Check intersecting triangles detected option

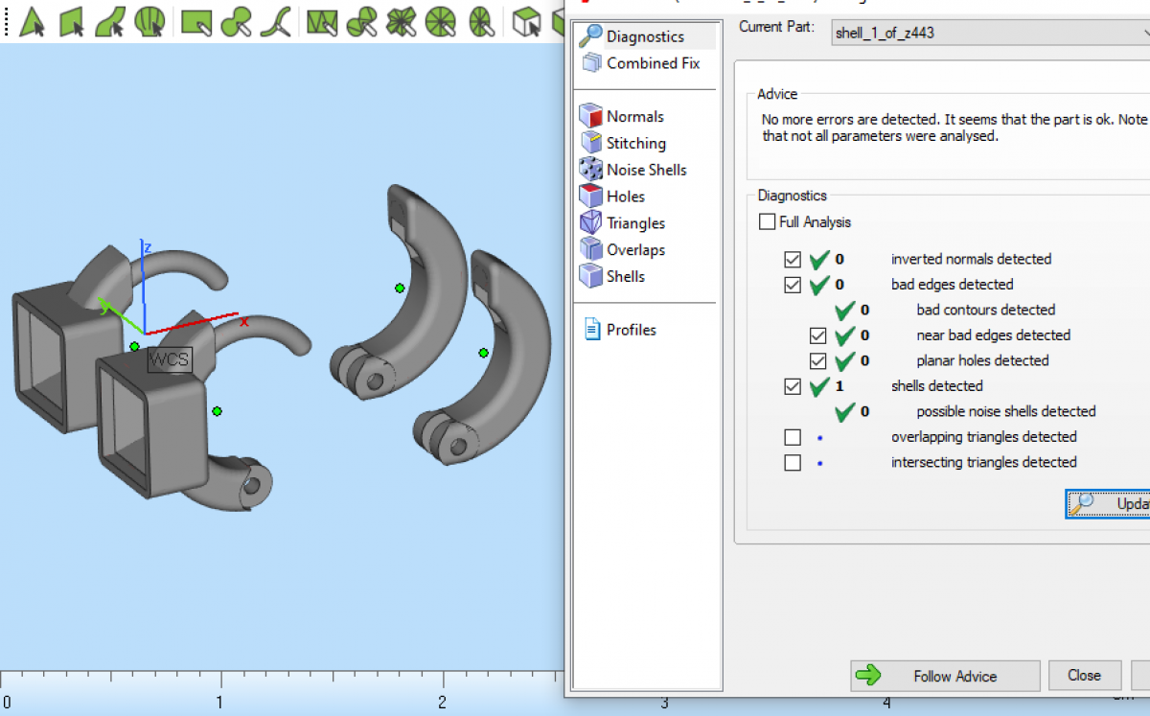pos(793,463)
